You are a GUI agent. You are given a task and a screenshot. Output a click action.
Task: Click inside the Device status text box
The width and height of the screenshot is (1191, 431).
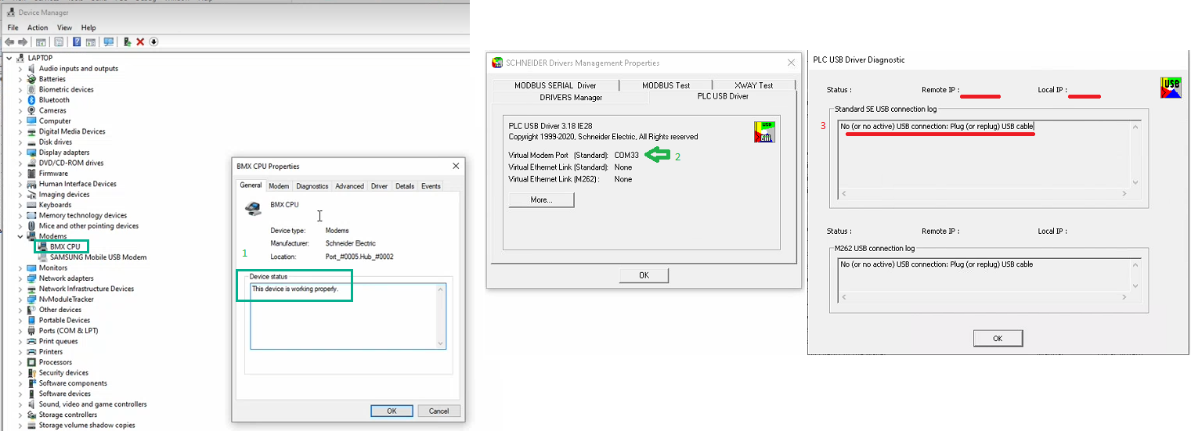pos(348,316)
